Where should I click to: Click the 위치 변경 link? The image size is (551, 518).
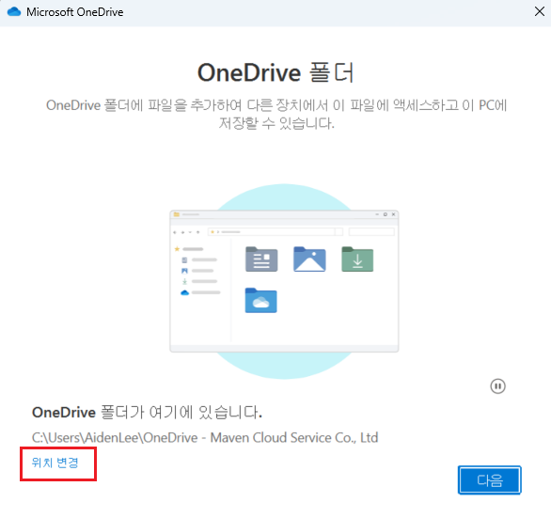click(55, 463)
